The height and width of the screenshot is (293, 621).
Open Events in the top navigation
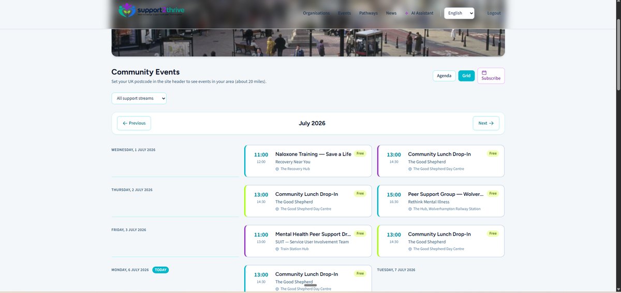pos(344,13)
